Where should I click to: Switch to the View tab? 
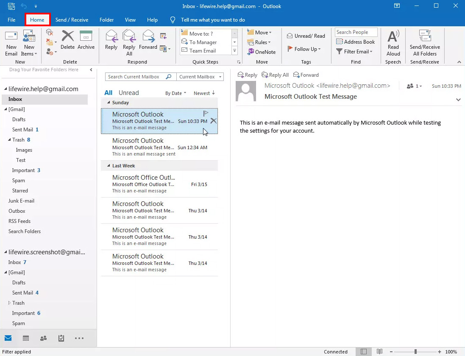click(x=130, y=20)
